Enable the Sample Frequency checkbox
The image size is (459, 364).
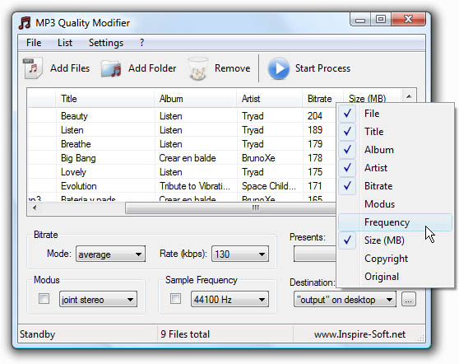(176, 299)
